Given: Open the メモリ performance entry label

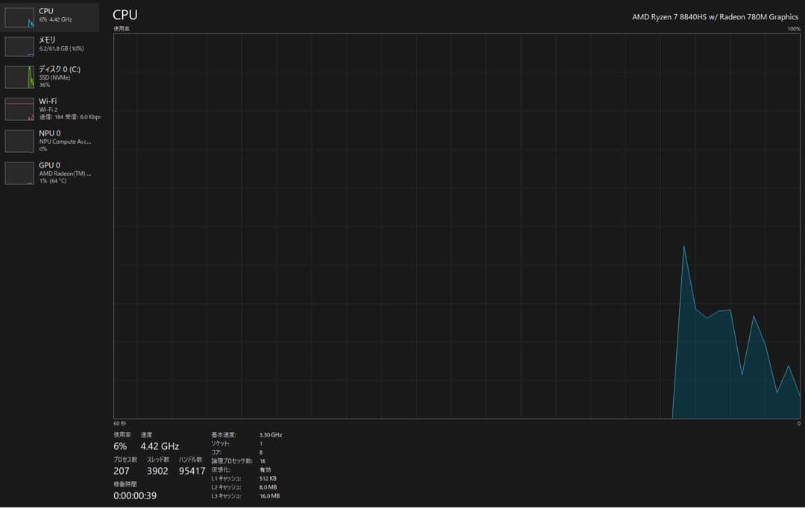Looking at the screenshot, I should [47, 39].
